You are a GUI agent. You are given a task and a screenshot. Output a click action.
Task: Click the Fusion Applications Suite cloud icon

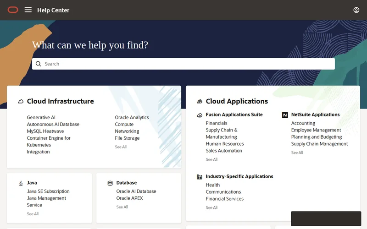(x=200, y=115)
